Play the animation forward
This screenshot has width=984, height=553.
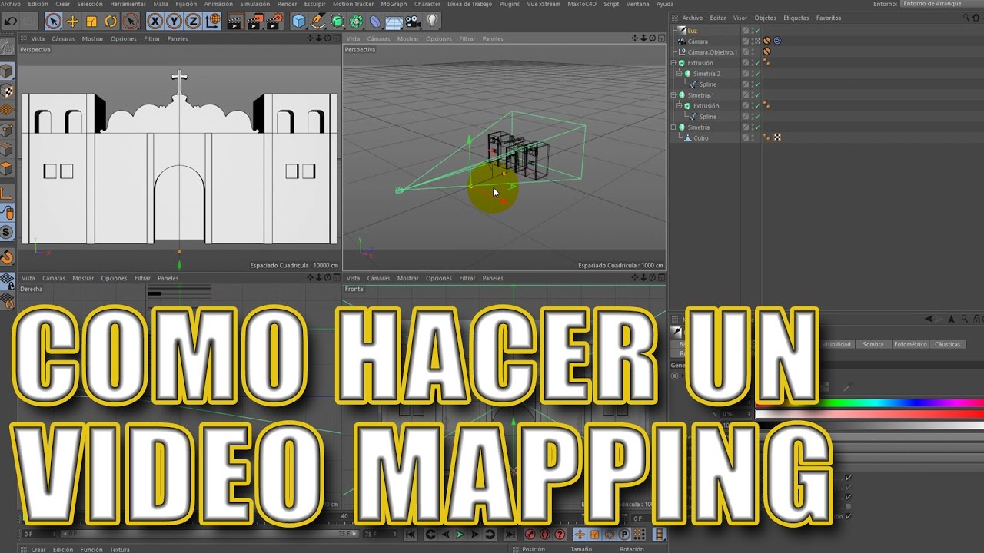(x=460, y=534)
